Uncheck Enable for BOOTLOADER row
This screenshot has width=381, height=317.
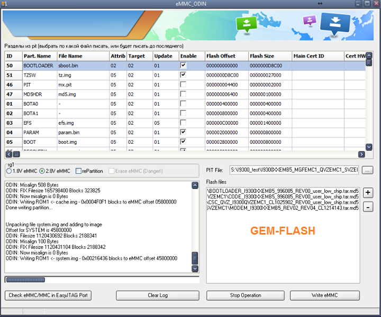(x=183, y=65)
